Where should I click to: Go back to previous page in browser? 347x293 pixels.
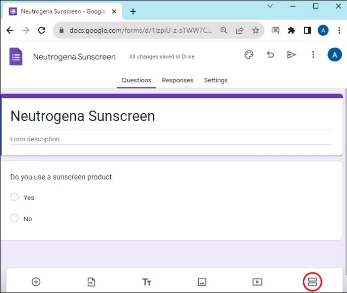pos(10,30)
